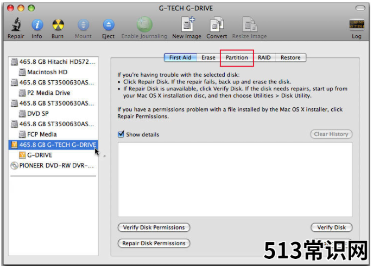This screenshot has width=373, height=267.
Task: Click the Mount toolbar icon
Action: pyautogui.click(x=83, y=25)
